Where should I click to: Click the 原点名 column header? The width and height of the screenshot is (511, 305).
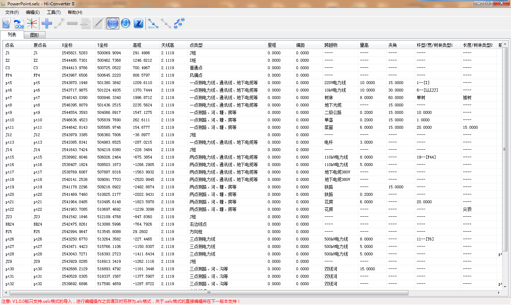[46, 45]
